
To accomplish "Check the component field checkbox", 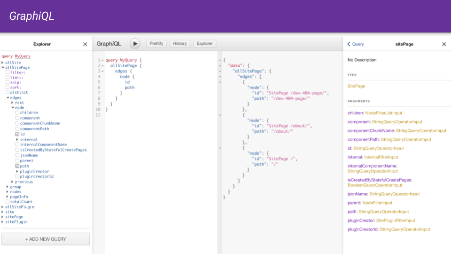I will (x=17, y=118).
